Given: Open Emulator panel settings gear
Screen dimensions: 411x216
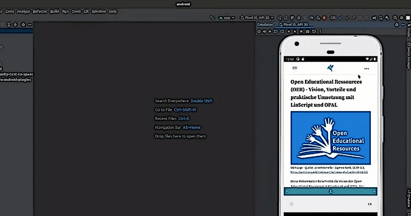Looking at the screenshot, I should [x=397, y=25].
